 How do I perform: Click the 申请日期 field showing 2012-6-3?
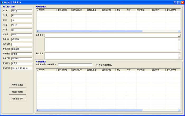point(22,59)
